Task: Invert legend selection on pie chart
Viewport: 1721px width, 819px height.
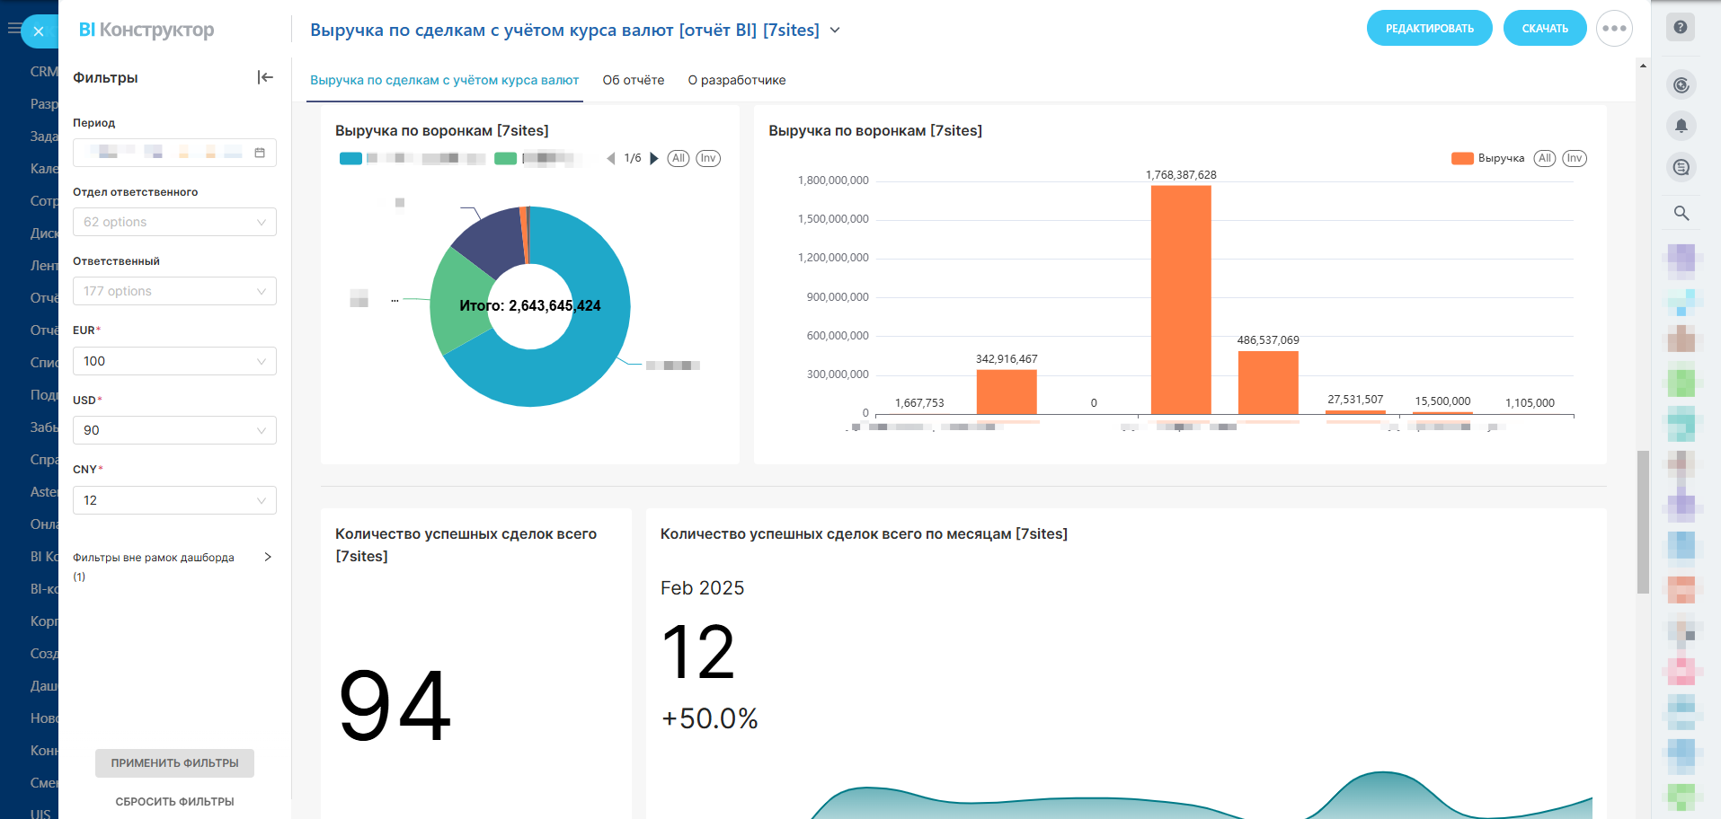Action: (x=708, y=159)
